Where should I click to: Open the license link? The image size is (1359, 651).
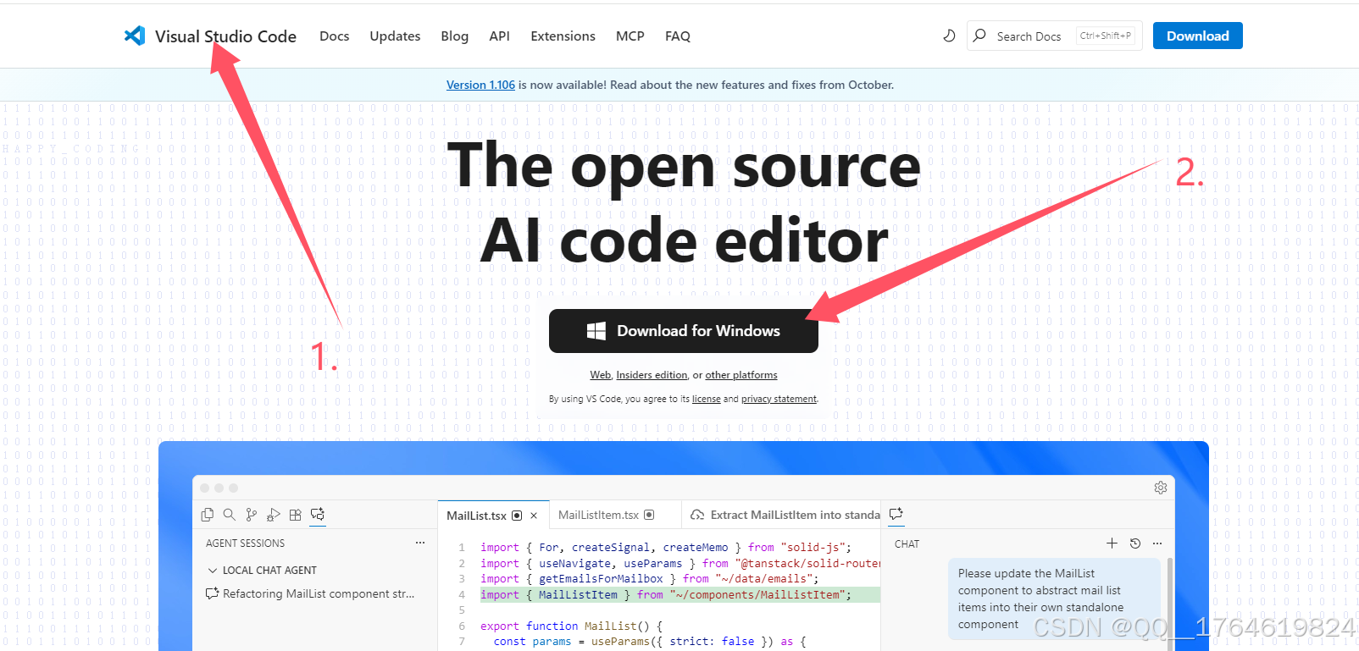[706, 399]
